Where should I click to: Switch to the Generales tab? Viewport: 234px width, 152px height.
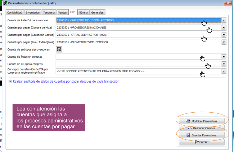(x=97, y=12)
